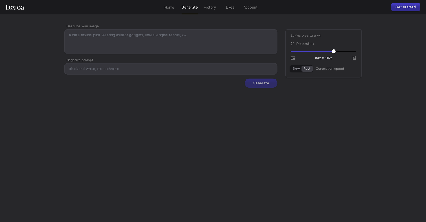Focus the Negative prompt field
This screenshot has width=426, height=222.
[x=171, y=69]
